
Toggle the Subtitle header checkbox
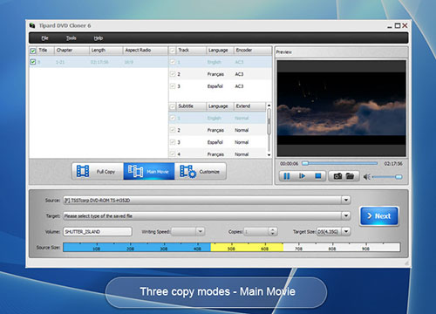[x=173, y=106]
